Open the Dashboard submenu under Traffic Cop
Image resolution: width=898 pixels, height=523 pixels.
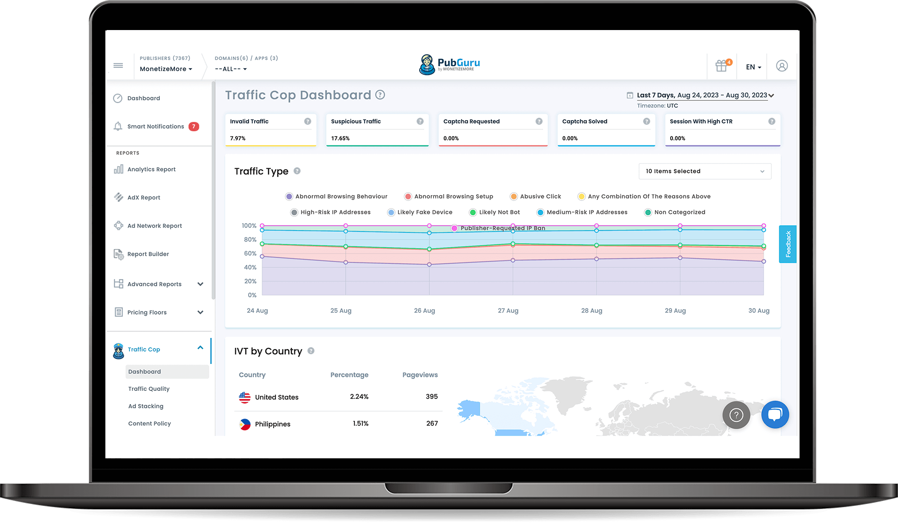[167, 371]
